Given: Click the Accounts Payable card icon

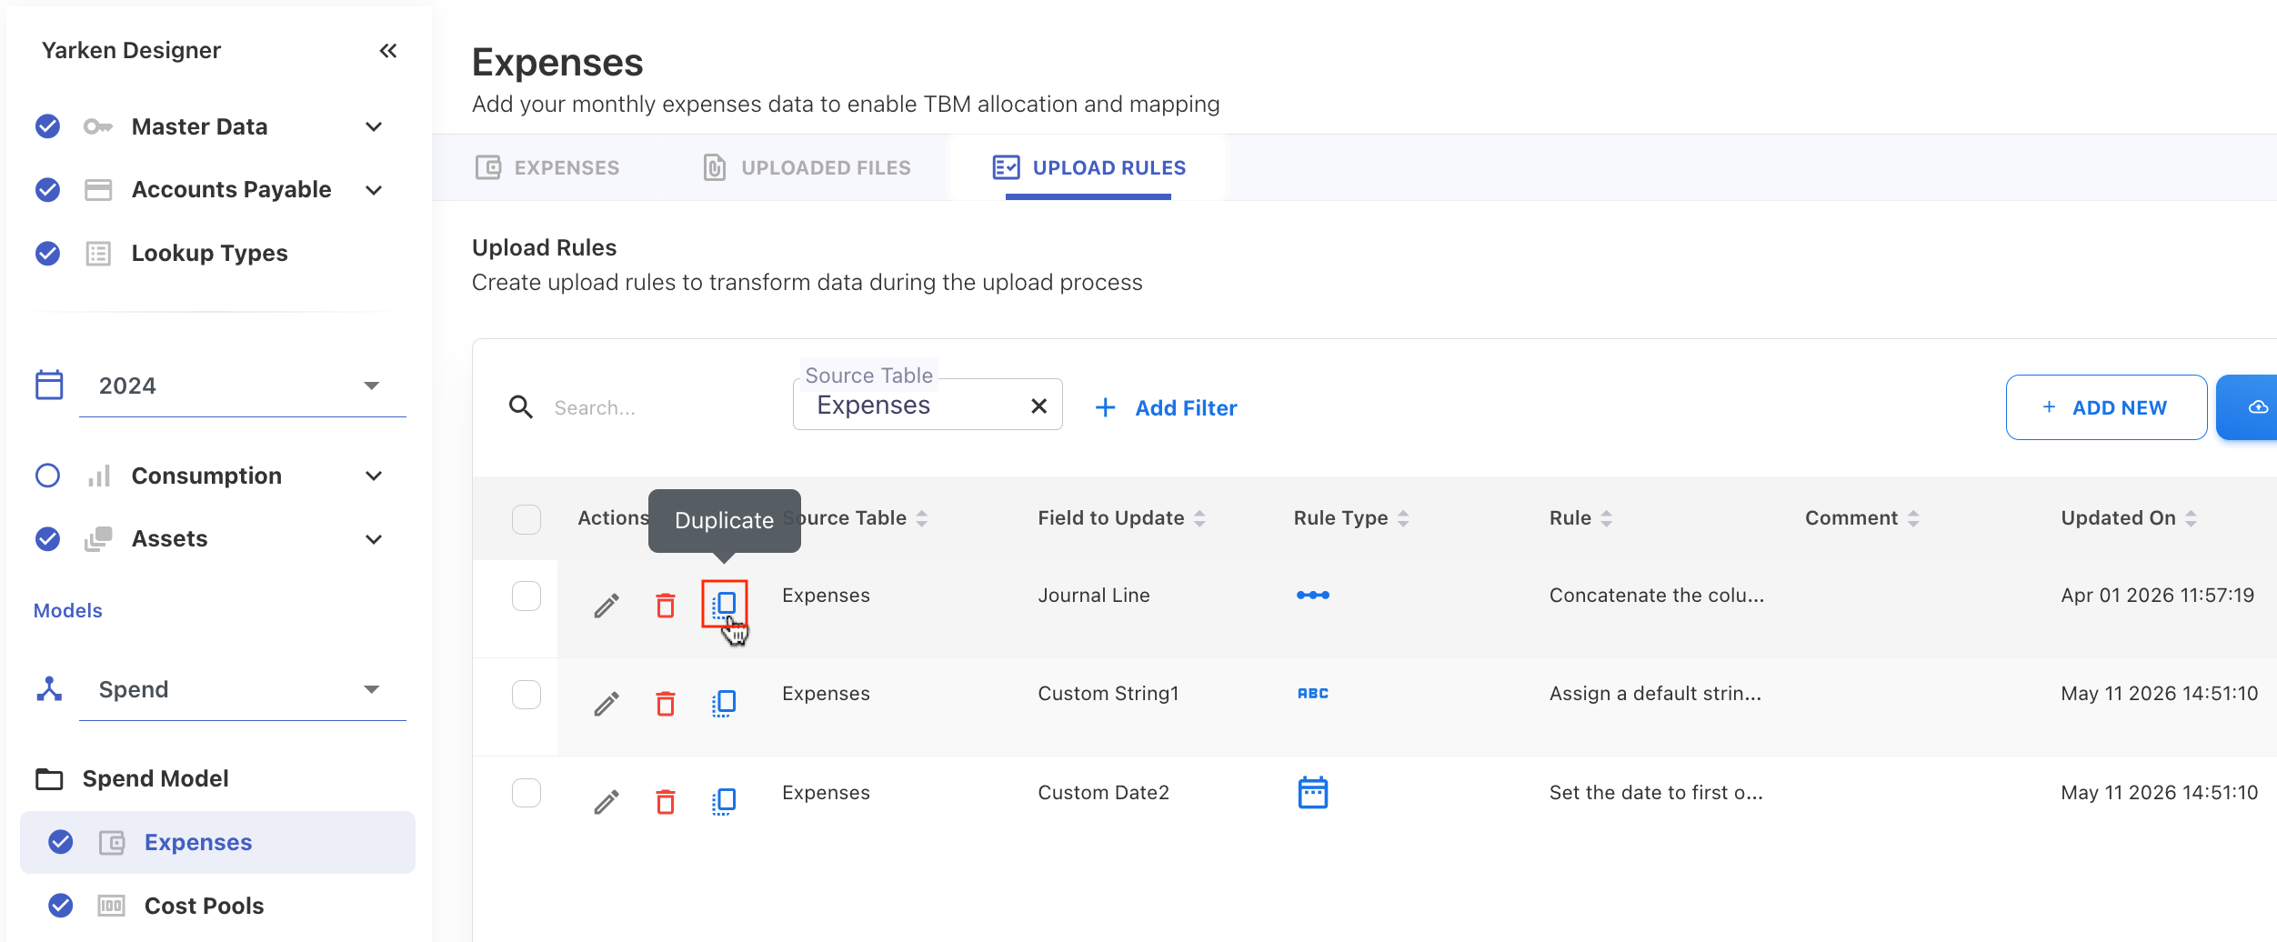Looking at the screenshot, I should pos(98,190).
